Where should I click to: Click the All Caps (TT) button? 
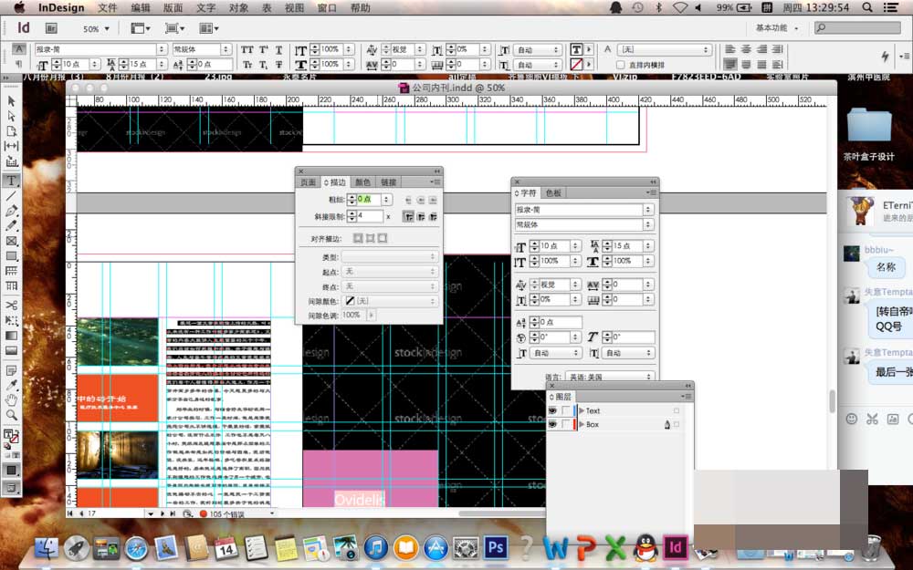click(x=247, y=49)
